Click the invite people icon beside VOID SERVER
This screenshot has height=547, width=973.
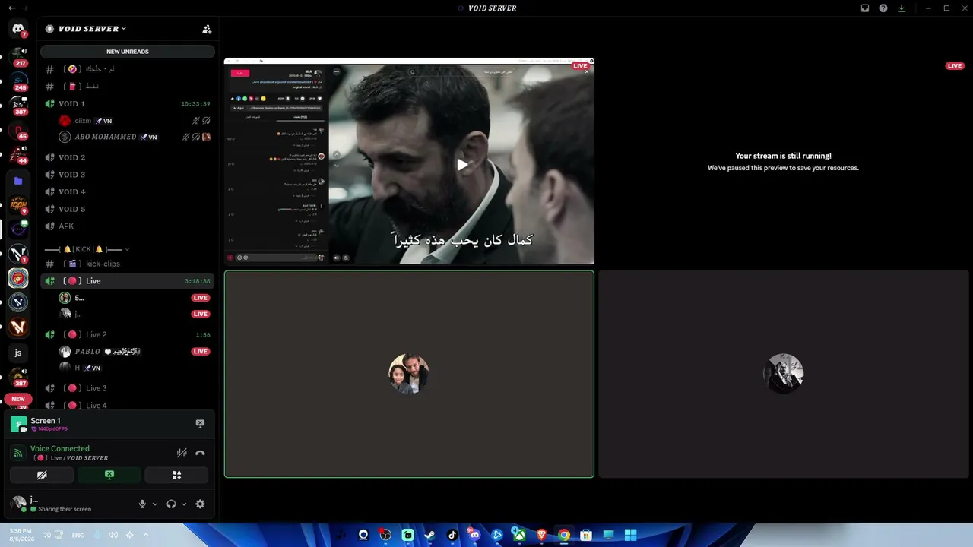(x=207, y=29)
